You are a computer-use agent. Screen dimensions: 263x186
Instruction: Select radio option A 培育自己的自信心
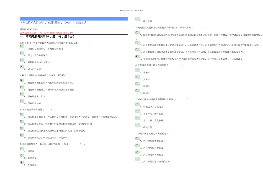coord(21,46)
